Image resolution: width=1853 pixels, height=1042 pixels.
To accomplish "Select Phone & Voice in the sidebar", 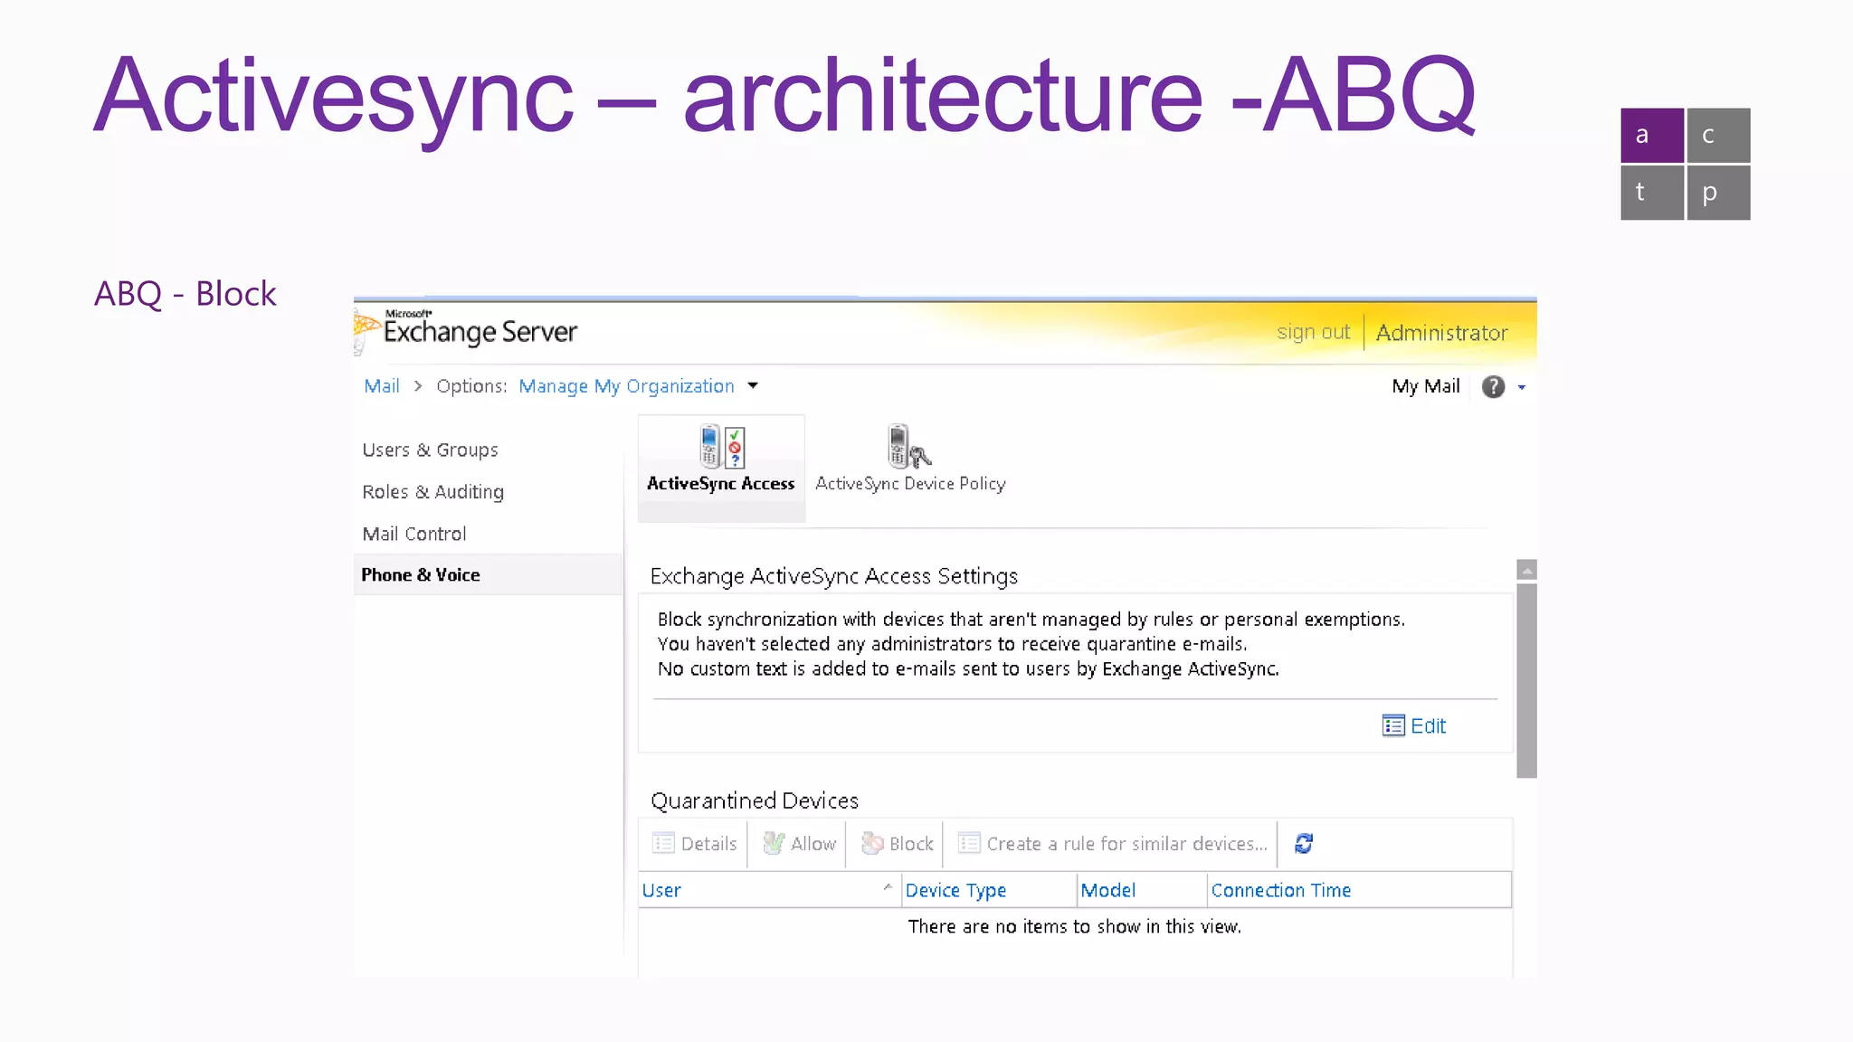I will (488, 574).
